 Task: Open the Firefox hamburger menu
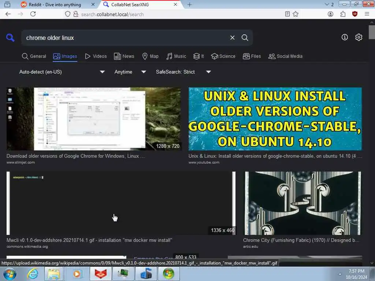[367, 14]
